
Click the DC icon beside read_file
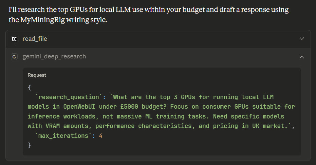coord(14,39)
